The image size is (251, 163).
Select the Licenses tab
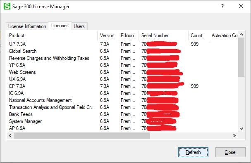pos(60,26)
